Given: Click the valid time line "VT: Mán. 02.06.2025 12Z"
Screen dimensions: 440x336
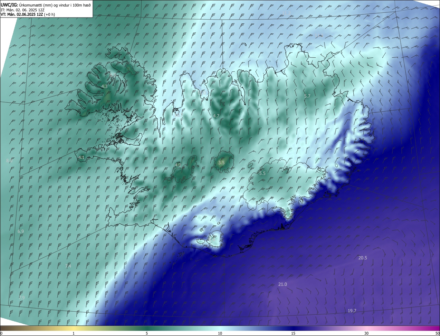Looking at the screenshot, I should pos(22,14).
